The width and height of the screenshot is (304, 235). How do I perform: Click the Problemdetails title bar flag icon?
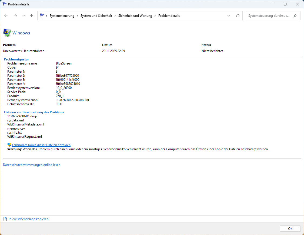tap(5, 4)
